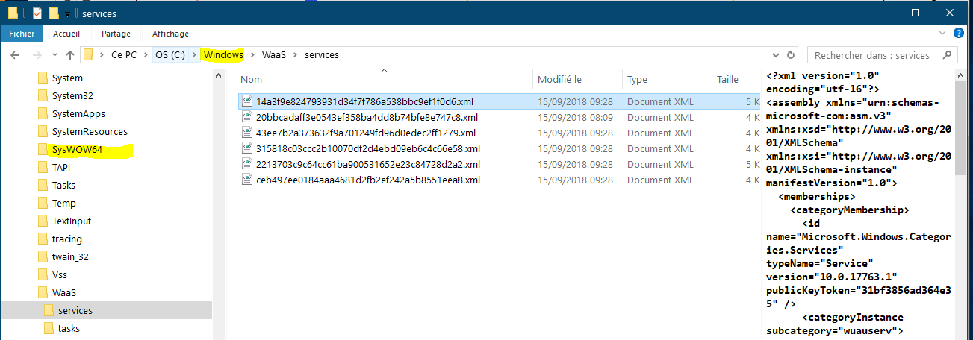Open the Customize Quick Access Toolbar dropdown
This screenshot has height=340, width=973.
pos(68,14)
